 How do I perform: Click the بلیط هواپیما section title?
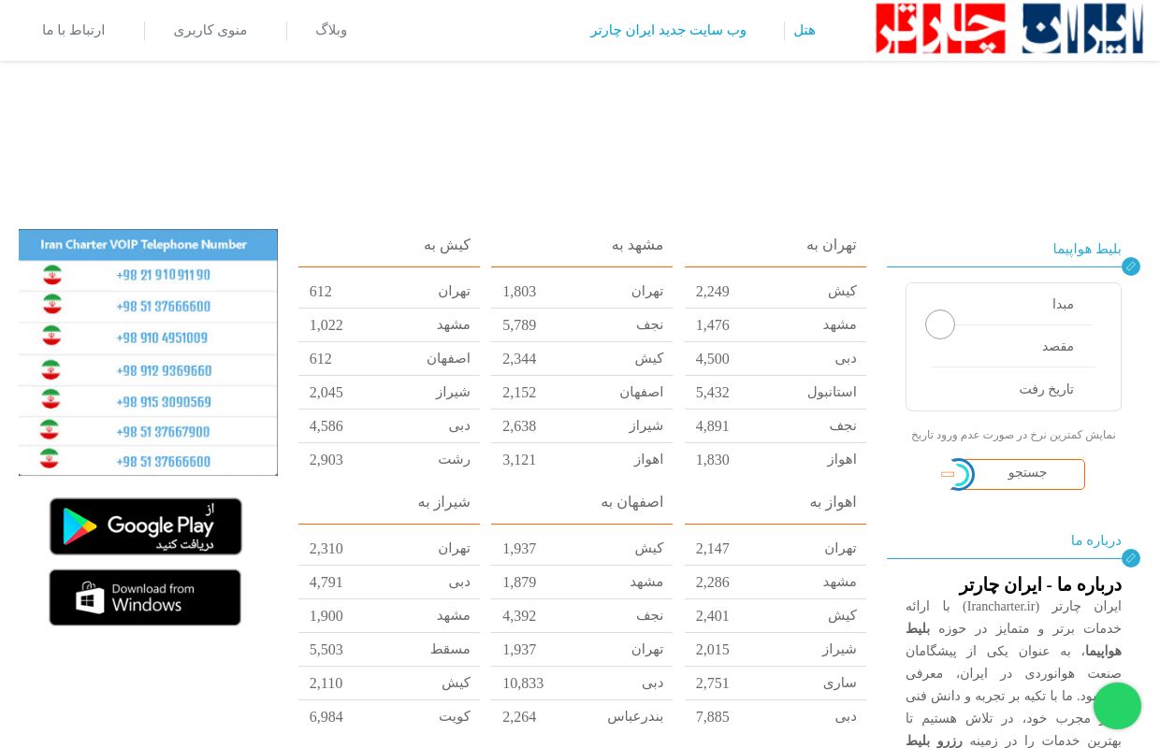coord(1087,249)
